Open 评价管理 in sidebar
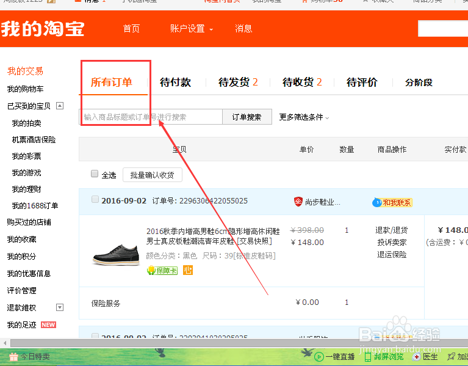The width and height of the screenshot is (468, 366). 22,290
